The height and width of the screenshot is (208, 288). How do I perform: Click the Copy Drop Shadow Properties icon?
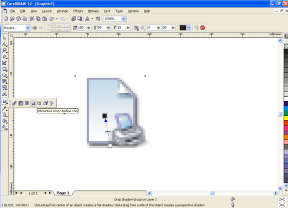pos(196,28)
